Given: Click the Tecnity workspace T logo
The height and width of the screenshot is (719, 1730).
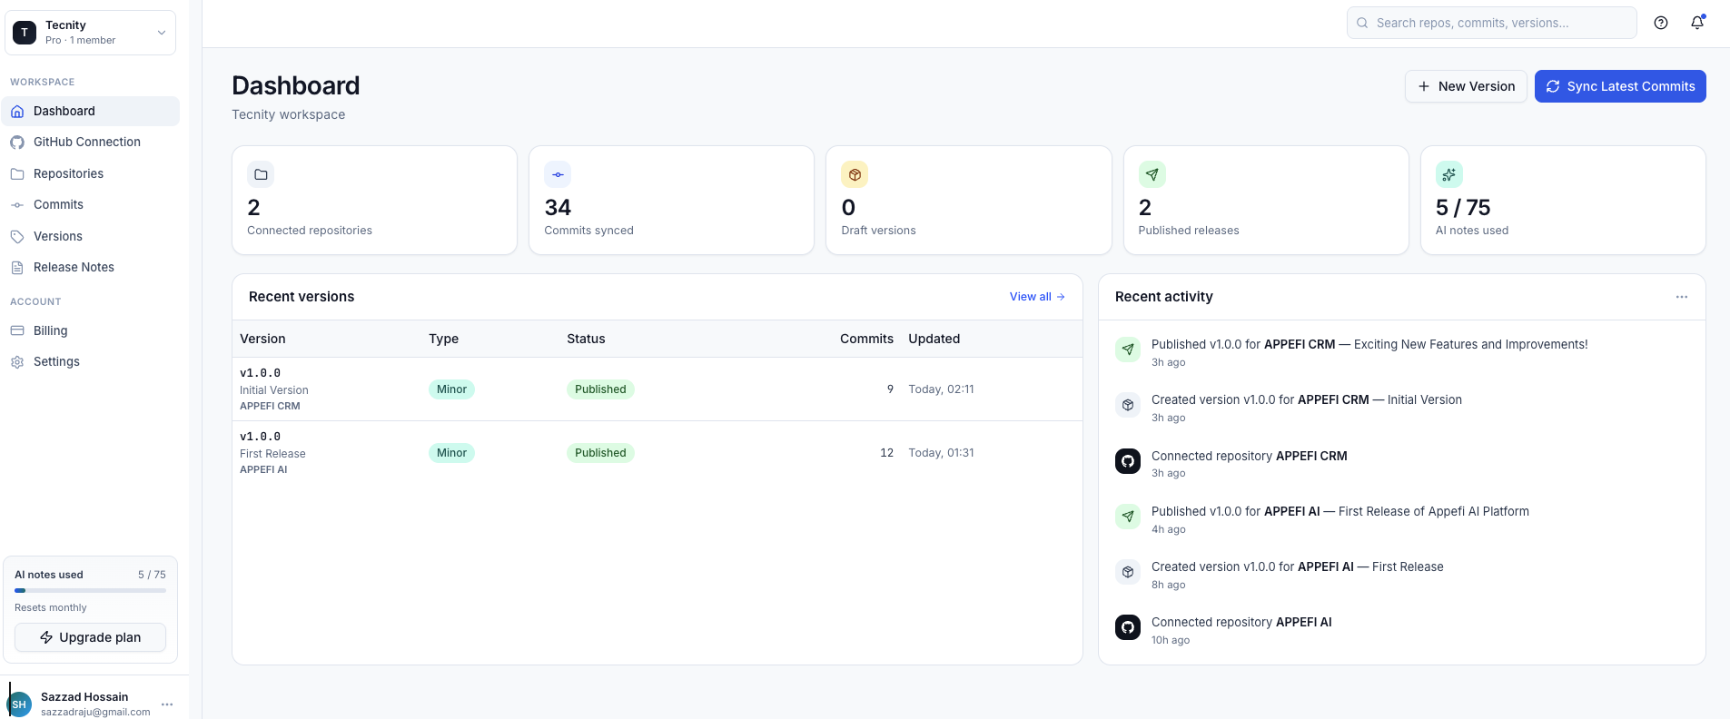Looking at the screenshot, I should click(x=25, y=33).
